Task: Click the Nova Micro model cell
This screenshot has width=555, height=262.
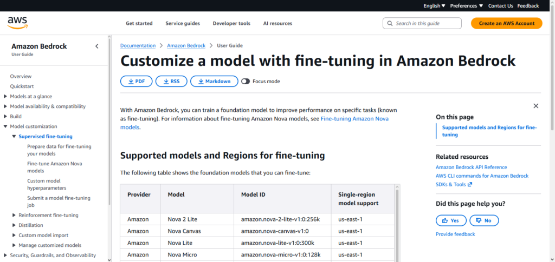Action: point(197,255)
